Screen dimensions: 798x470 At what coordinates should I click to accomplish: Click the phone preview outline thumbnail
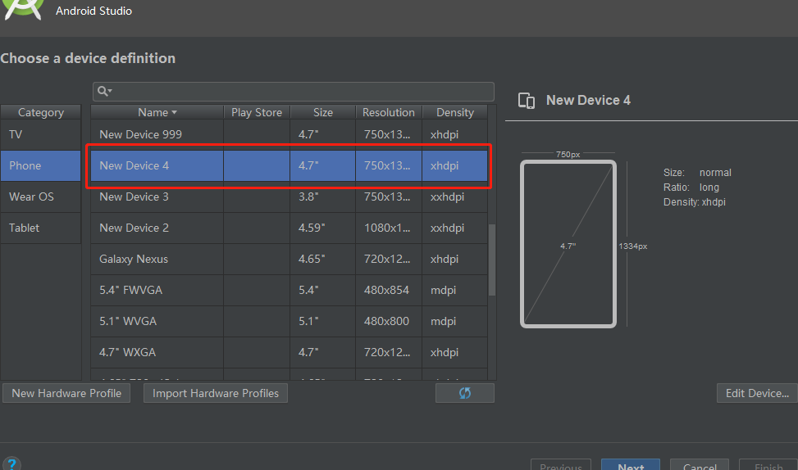click(568, 244)
